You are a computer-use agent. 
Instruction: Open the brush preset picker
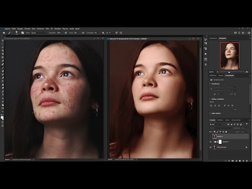pyautogui.click(x=17, y=33)
